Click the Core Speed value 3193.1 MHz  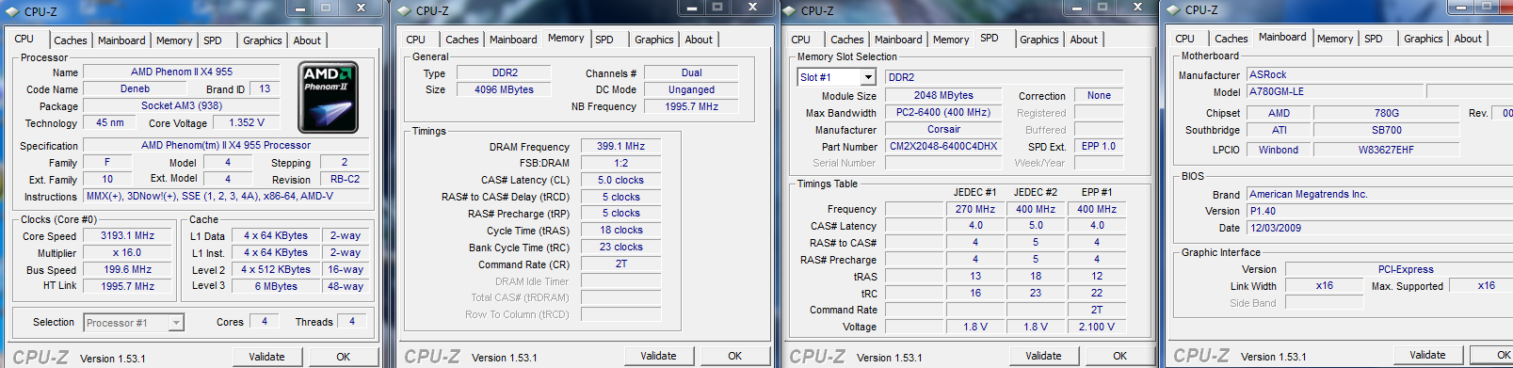point(128,236)
